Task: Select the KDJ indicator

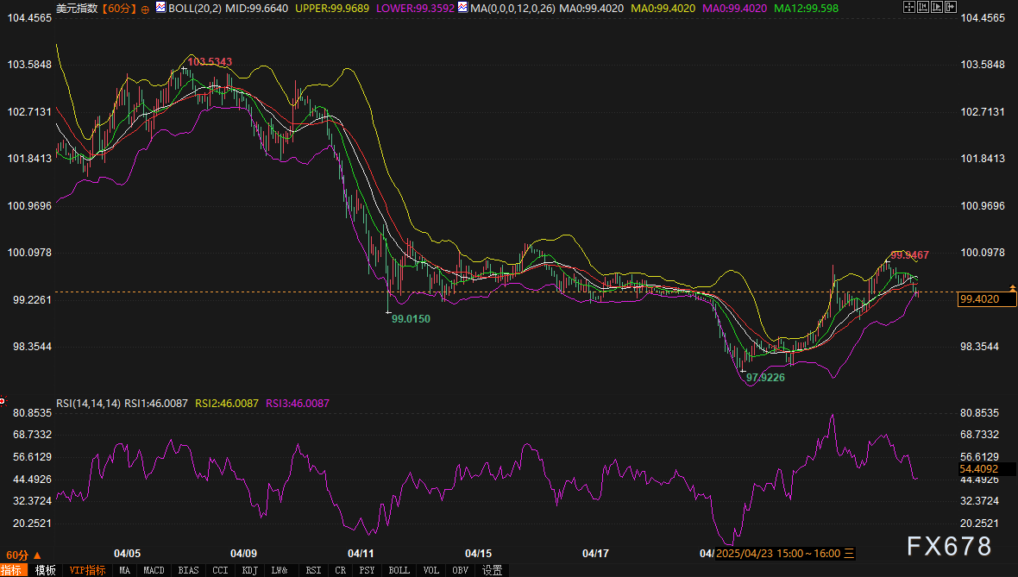Action: pos(249,570)
